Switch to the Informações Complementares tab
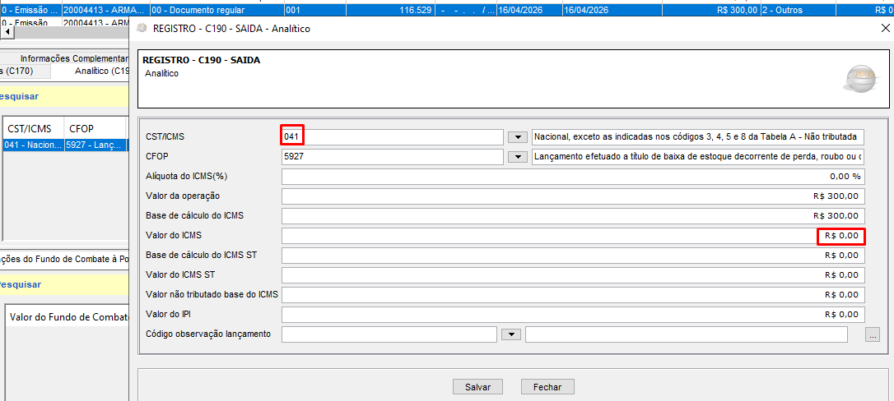The height and width of the screenshot is (401, 894). coord(74,58)
